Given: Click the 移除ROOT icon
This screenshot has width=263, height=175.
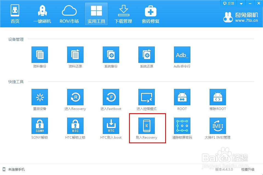Looking at the screenshot, I should [x=218, y=97].
